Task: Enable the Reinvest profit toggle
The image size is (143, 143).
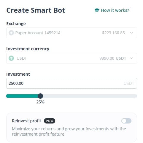Action: 126,121
